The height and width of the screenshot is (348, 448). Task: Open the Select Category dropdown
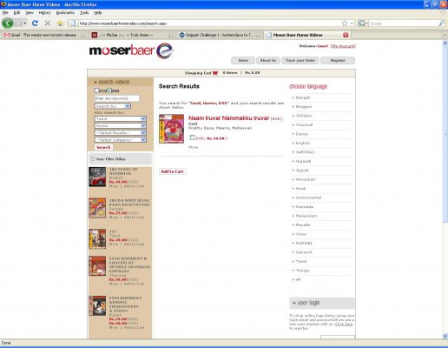coord(121,140)
